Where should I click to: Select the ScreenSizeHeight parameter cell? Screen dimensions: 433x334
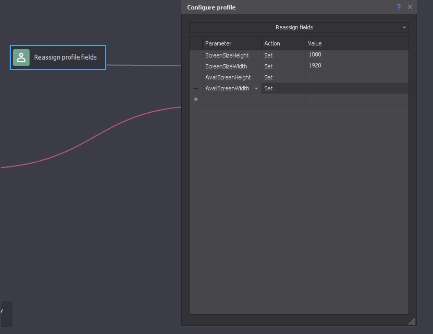(232, 55)
